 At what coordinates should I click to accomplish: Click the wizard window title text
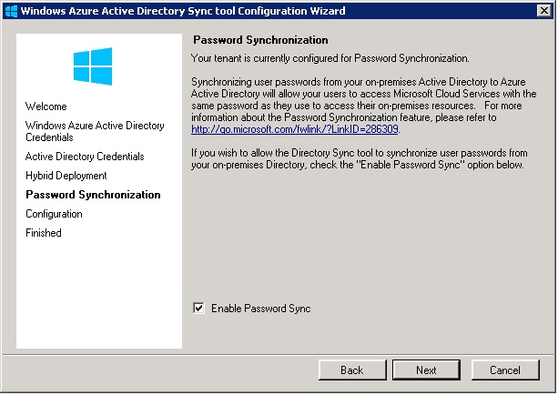click(x=183, y=11)
